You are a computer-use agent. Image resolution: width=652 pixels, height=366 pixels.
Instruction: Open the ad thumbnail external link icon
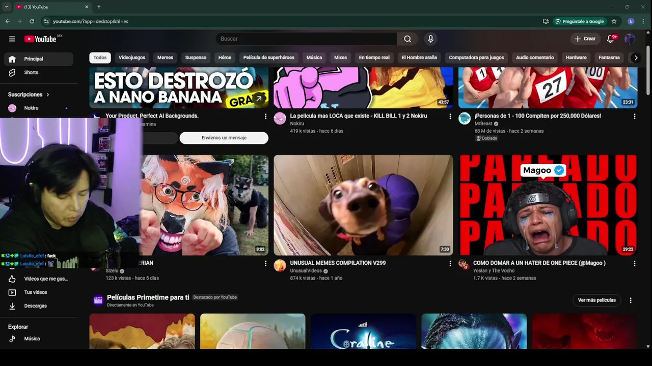coord(259,99)
